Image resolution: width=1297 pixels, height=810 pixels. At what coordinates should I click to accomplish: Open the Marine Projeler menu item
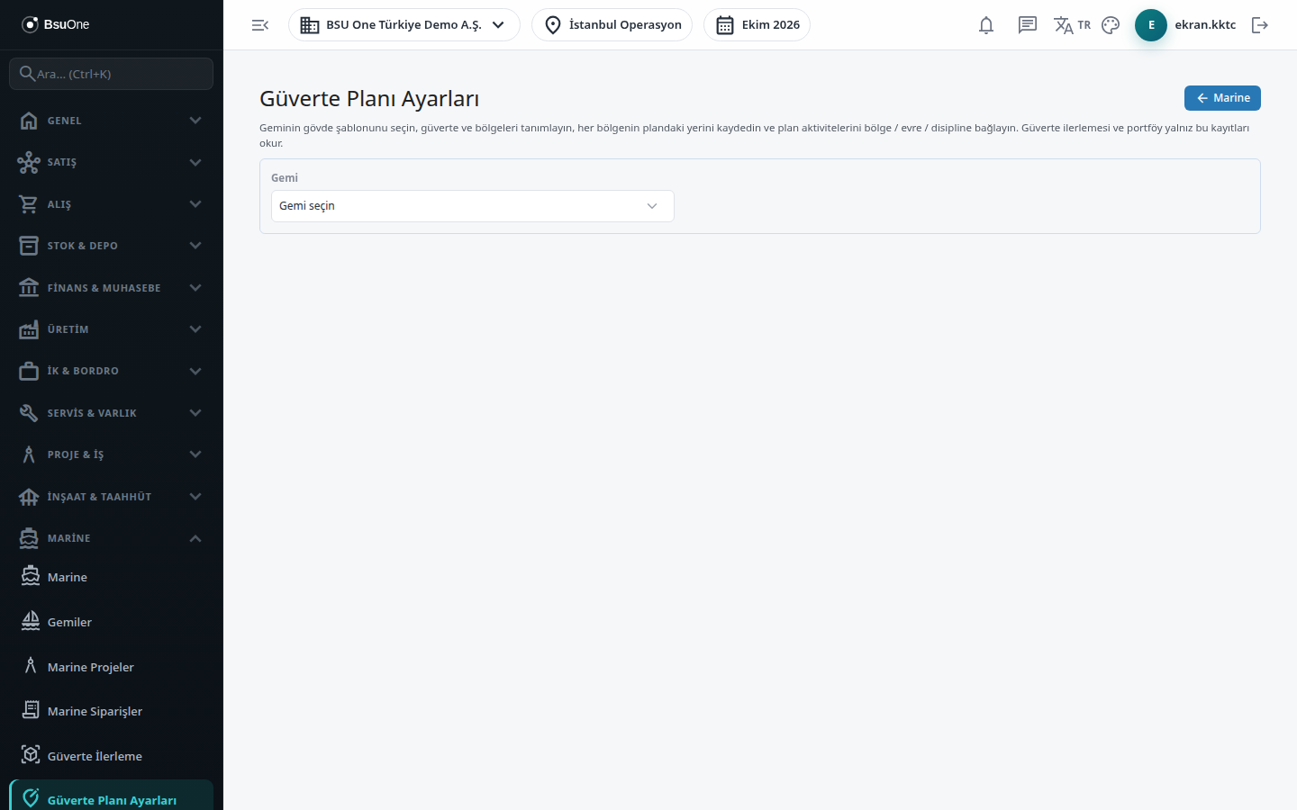tap(112, 667)
